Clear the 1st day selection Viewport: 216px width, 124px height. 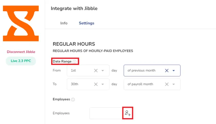click(x=96, y=70)
